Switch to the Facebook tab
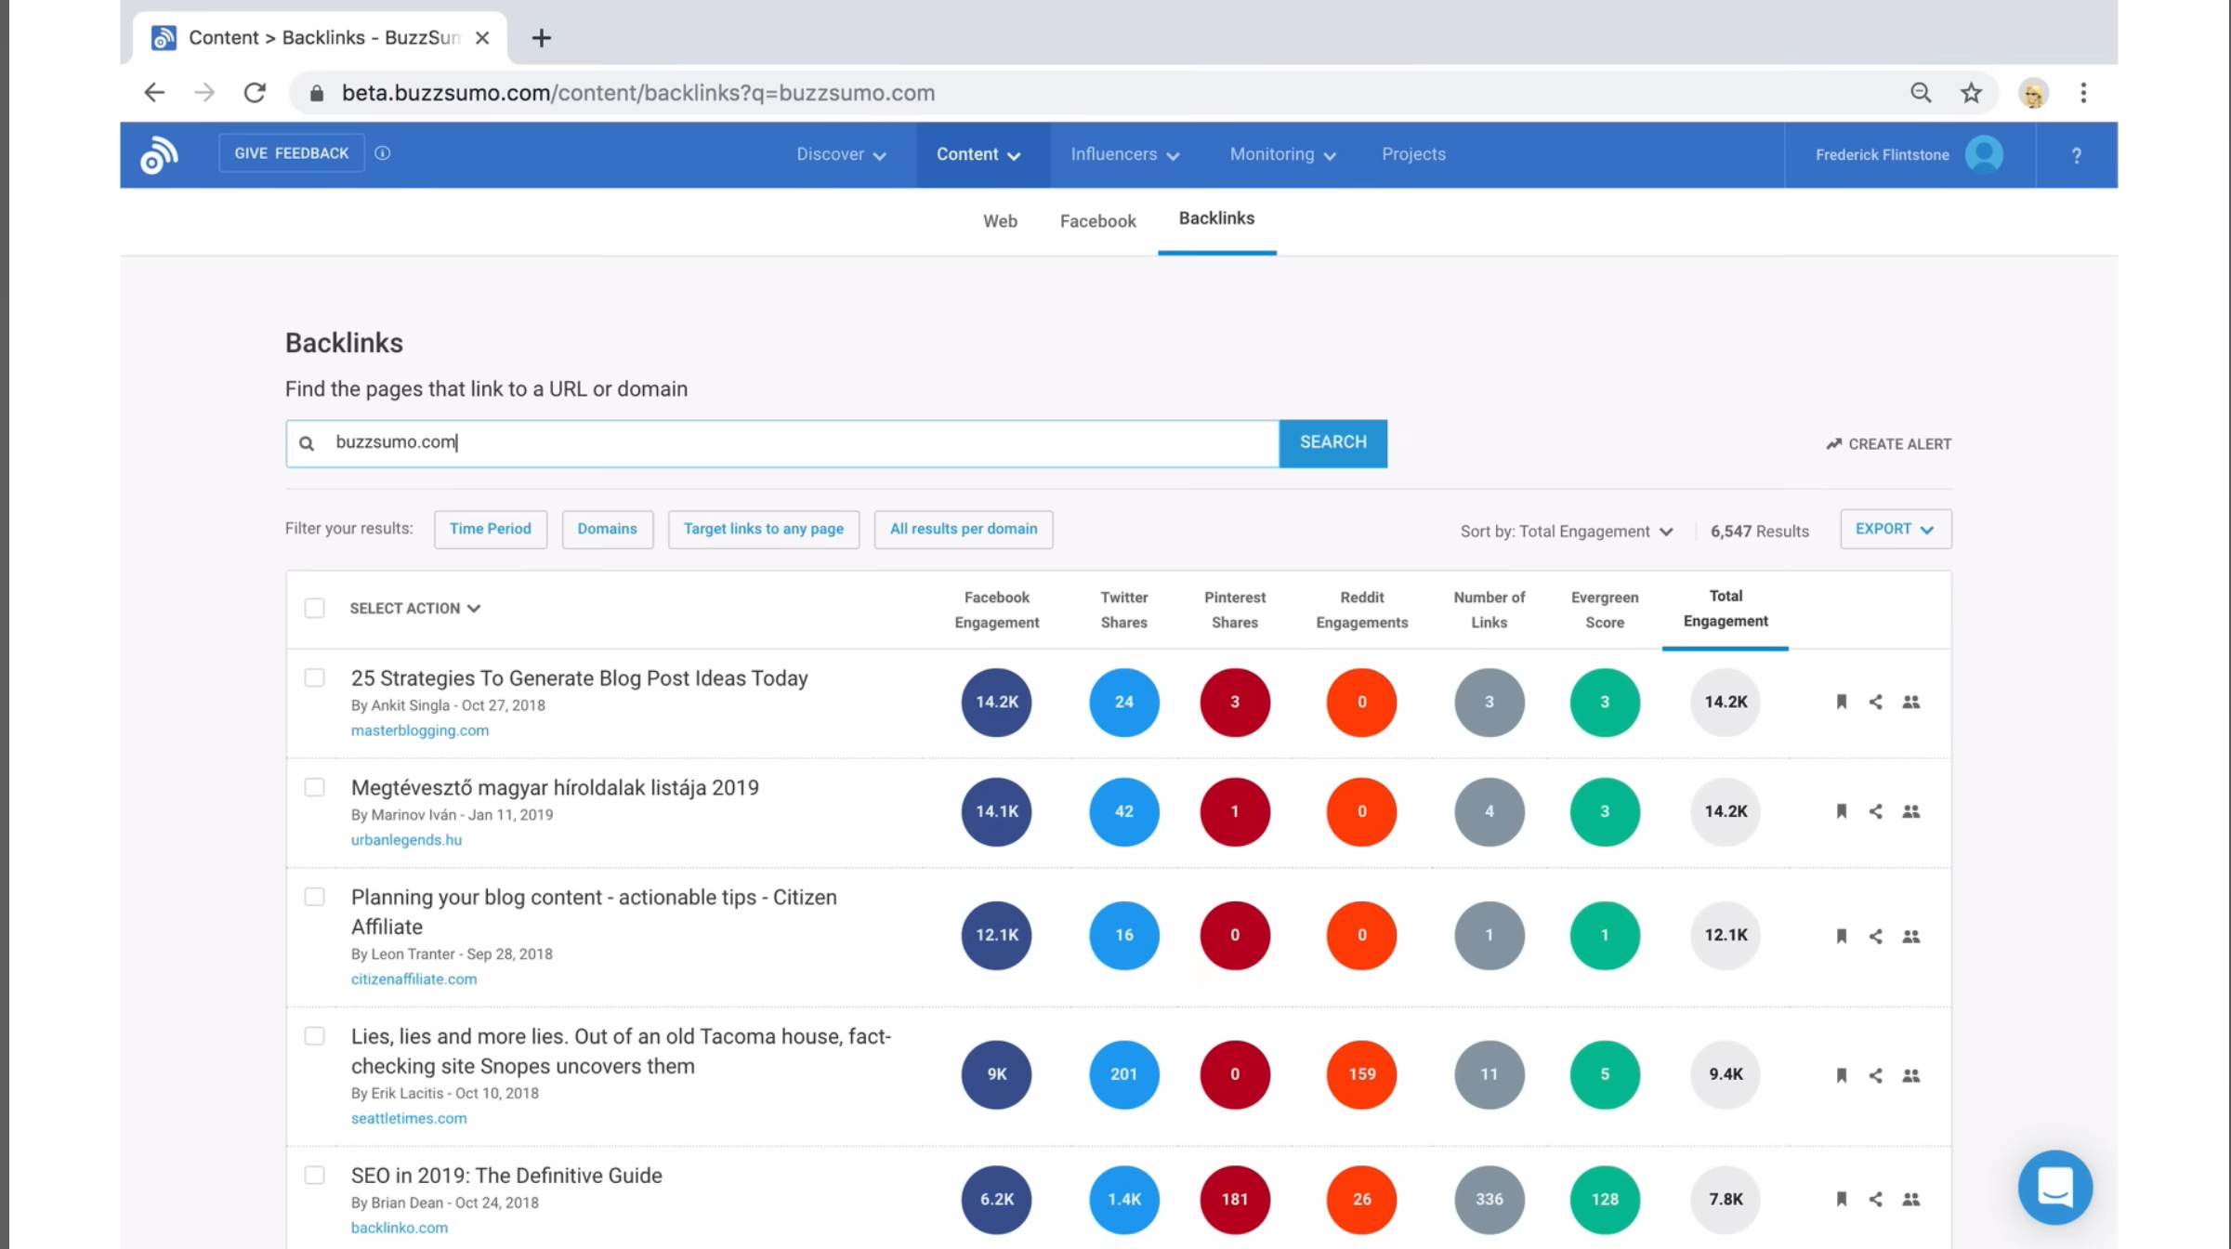 point(1097,221)
